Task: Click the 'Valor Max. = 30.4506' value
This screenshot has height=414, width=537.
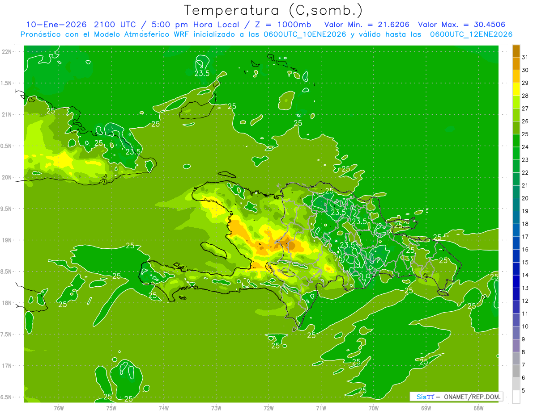Action: 462,25
